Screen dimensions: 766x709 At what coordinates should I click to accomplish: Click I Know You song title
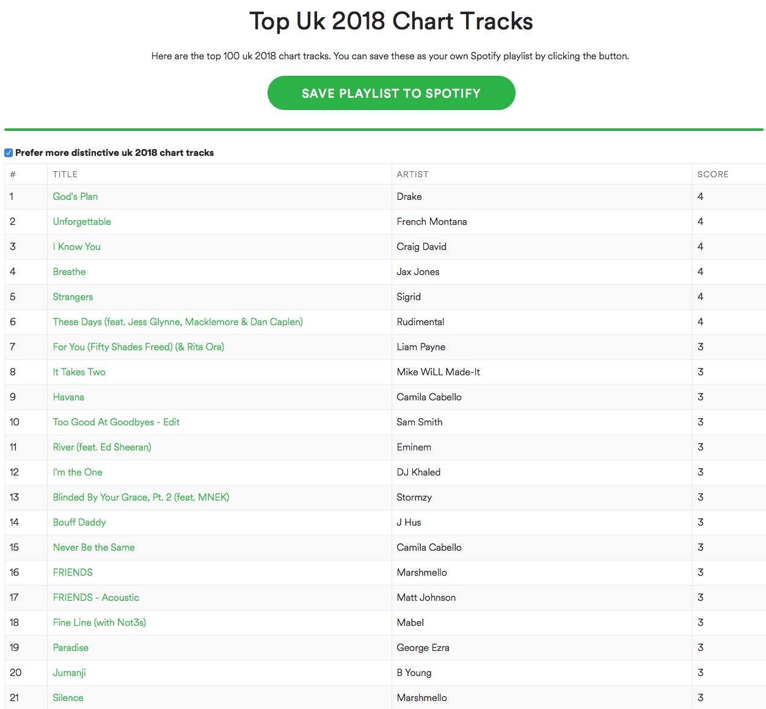[x=76, y=247]
